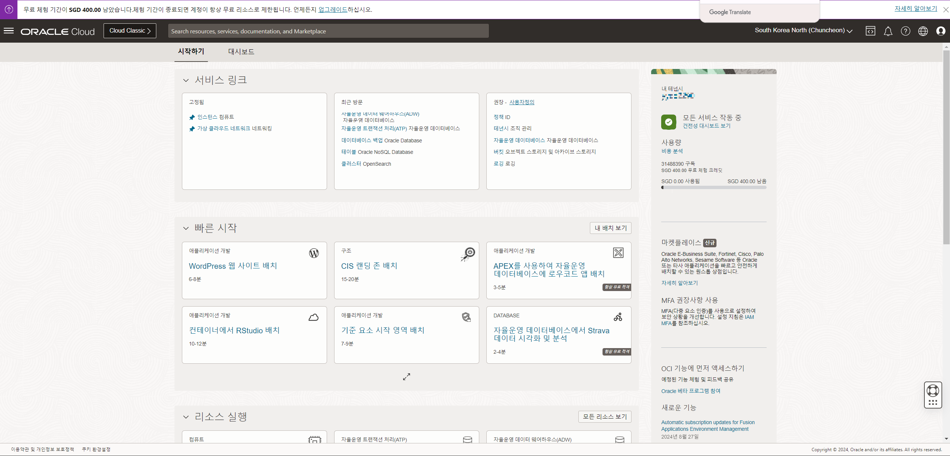Open 쿠키 환경설정 footer link
950x456 pixels.
coord(96,449)
